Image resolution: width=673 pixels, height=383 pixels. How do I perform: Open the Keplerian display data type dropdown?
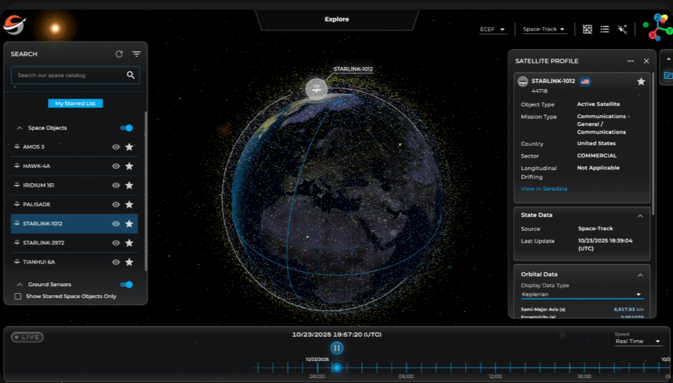click(x=582, y=295)
